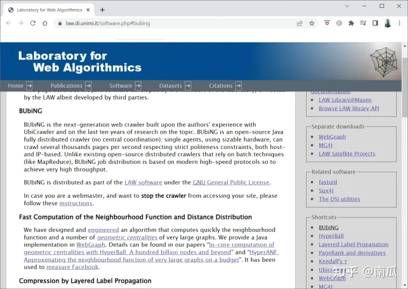Open the geometric centralities link
The height and width of the screenshot is (289, 408).
(x=127, y=237)
